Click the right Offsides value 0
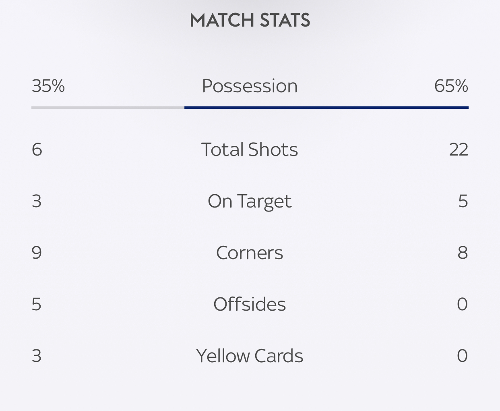The width and height of the screenshot is (500, 411). coord(462,304)
